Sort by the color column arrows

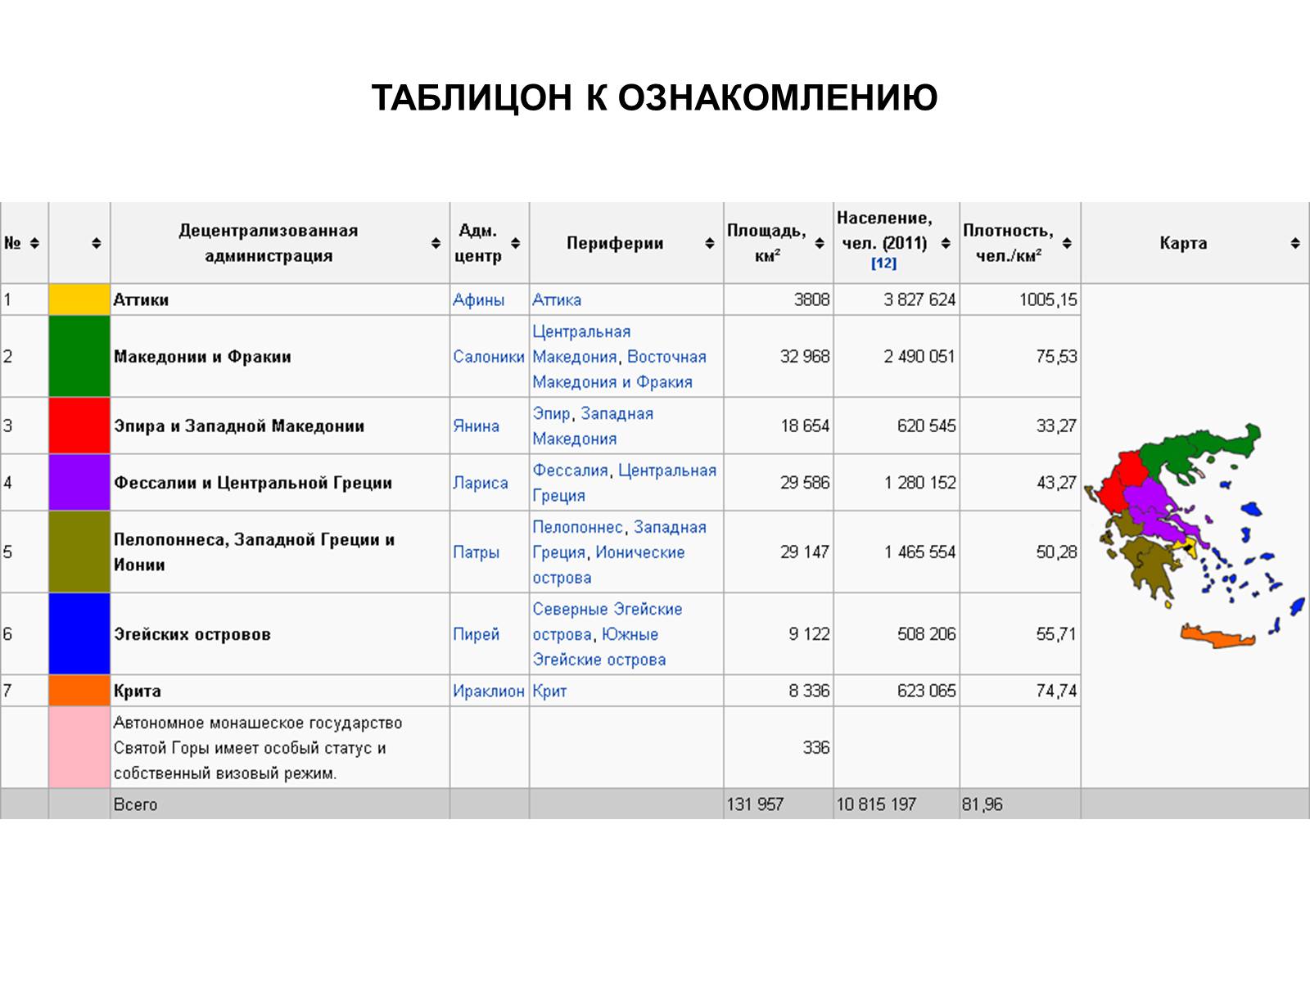tap(96, 243)
